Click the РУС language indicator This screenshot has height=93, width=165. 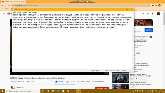[x=156, y=91]
